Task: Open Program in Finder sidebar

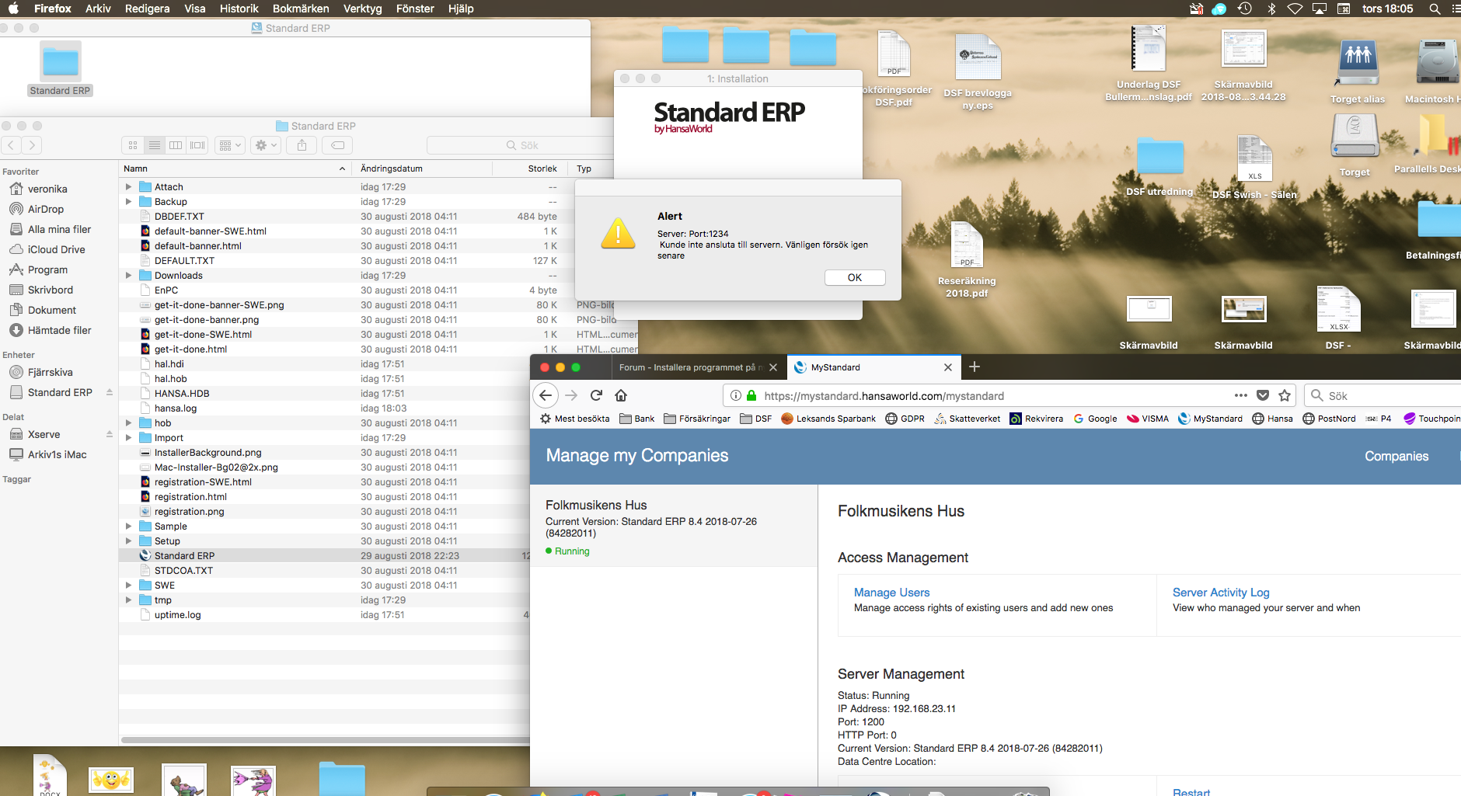Action: tap(47, 269)
